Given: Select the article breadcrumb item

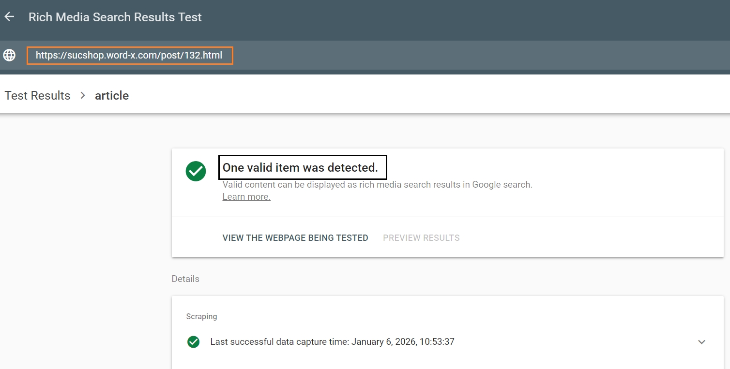Looking at the screenshot, I should coord(112,96).
